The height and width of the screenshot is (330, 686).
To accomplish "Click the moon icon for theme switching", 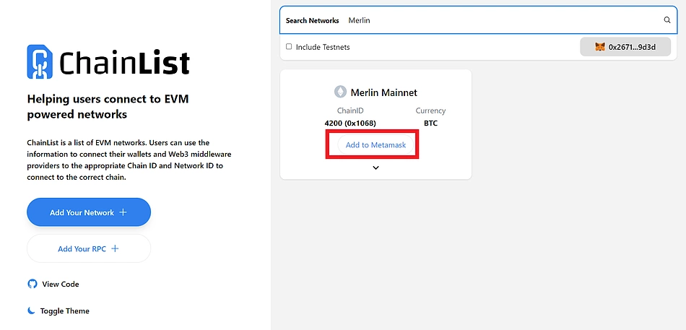I will (31, 311).
